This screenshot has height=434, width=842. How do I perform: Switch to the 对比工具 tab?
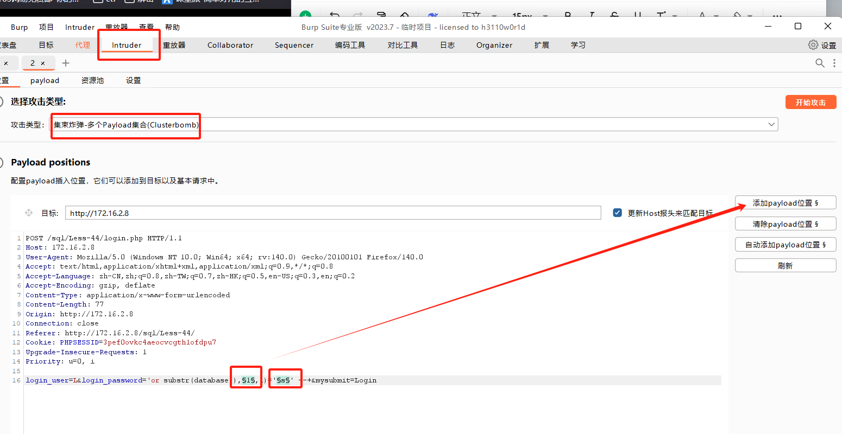pyautogui.click(x=403, y=45)
